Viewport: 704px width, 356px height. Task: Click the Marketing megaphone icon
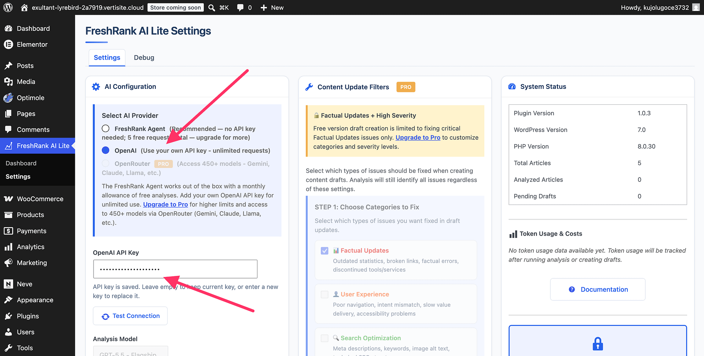(x=8, y=263)
